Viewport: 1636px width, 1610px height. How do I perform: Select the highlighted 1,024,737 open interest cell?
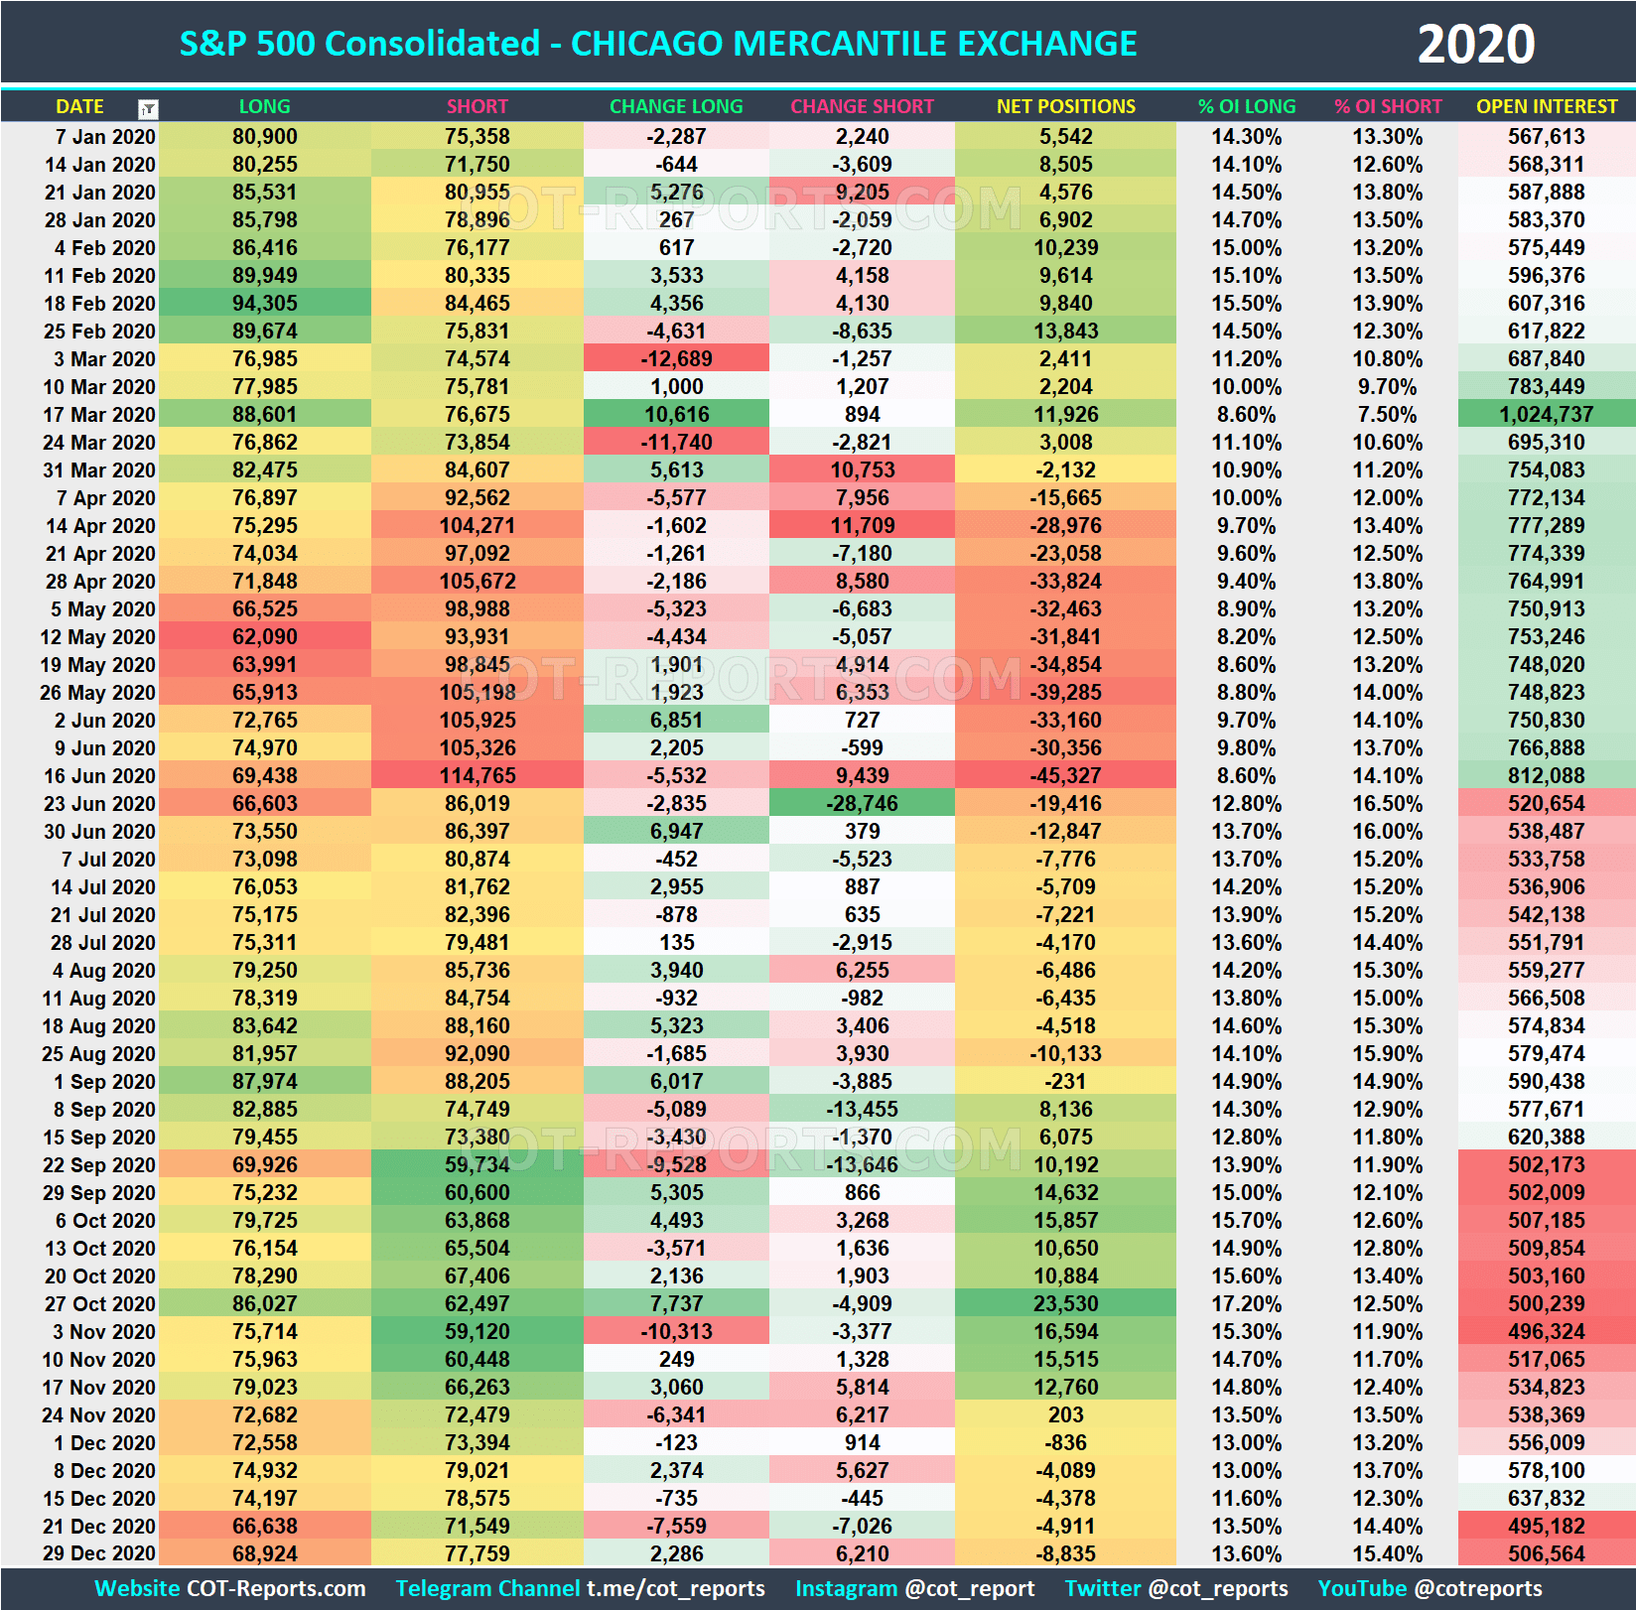point(1546,414)
